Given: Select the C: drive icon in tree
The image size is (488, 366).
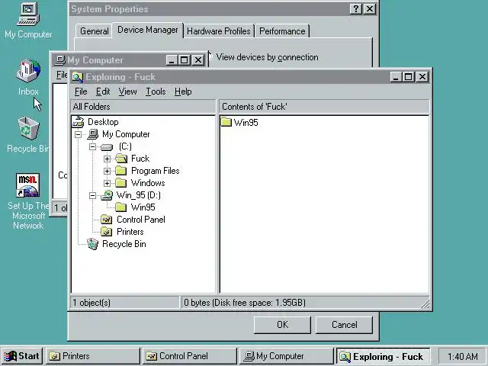Looking at the screenshot, I should (107, 146).
